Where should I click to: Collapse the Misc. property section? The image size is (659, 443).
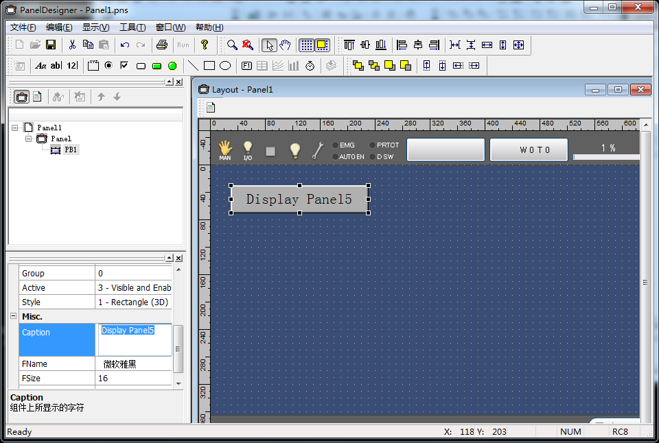click(13, 316)
